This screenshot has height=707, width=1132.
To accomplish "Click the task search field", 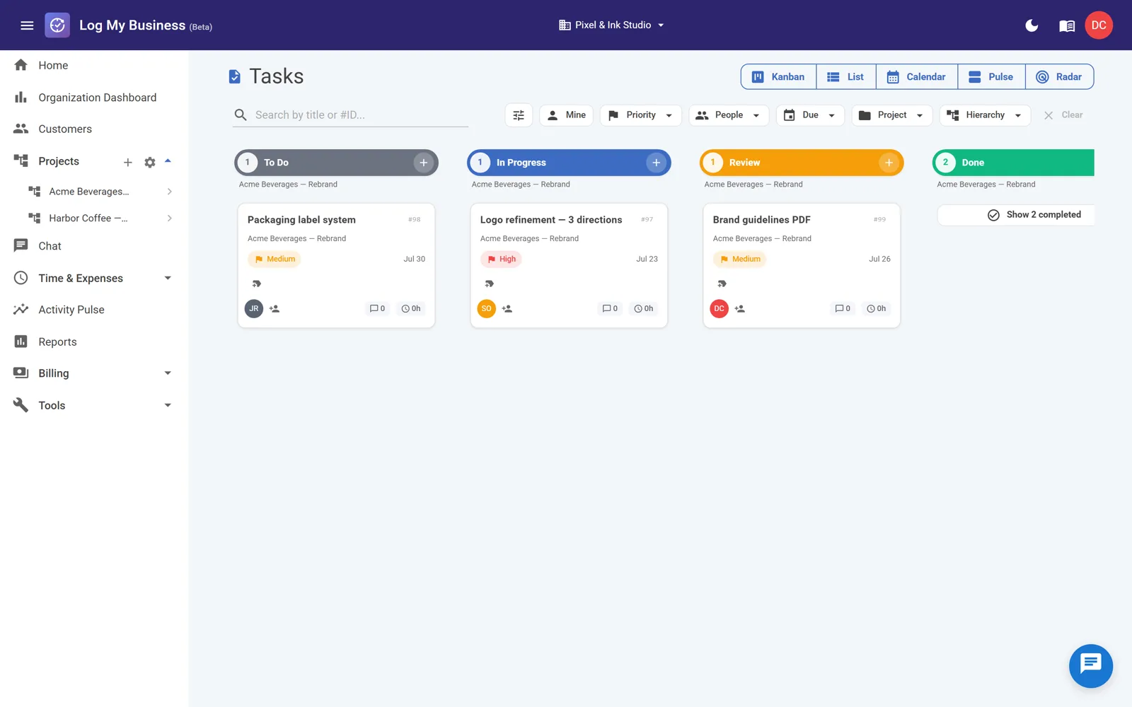I will 351,115.
